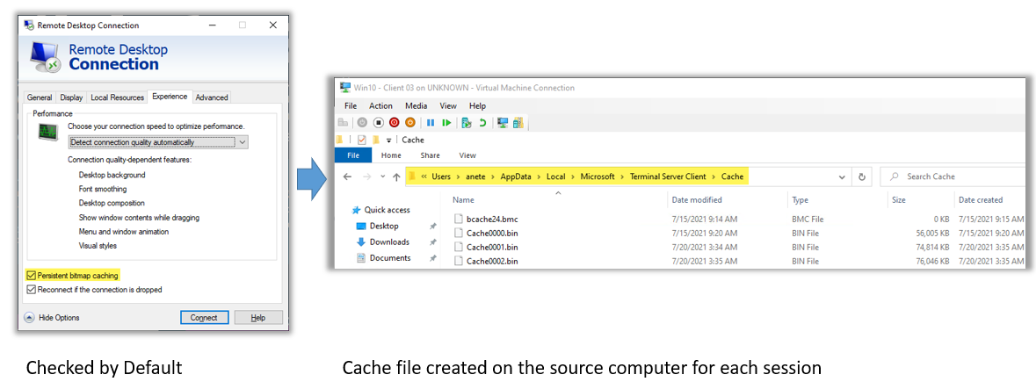The height and width of the screenshot is (389, 1036).
Task: Open the Customize Quick Access Toolbar dropdown arrow
Action: [388, 140]
